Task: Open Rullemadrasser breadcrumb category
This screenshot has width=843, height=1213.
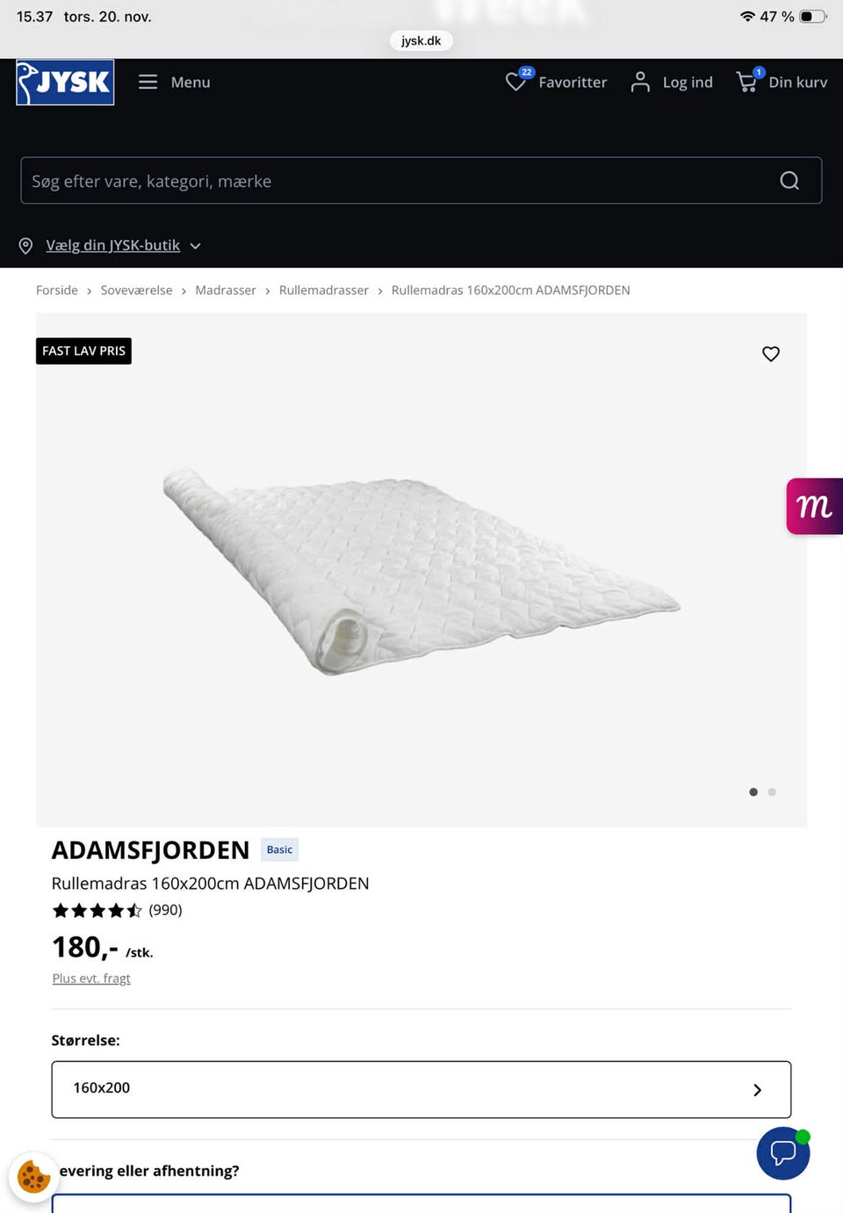Action: (x=323, y=291)
